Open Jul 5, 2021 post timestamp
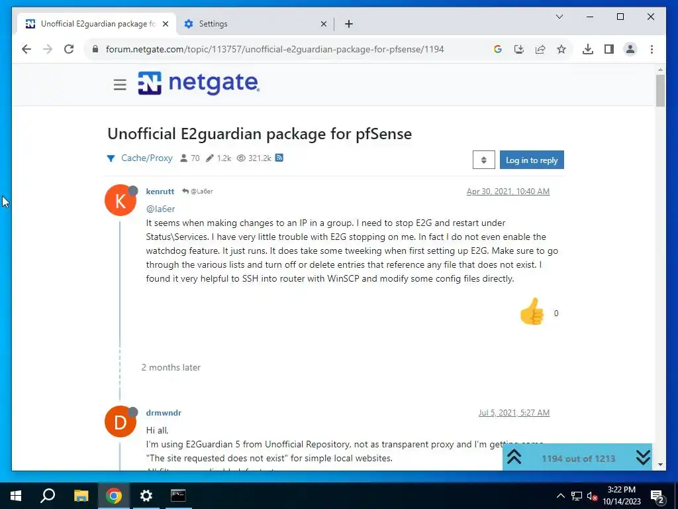Viewport: 678px width, 509px height. [514, 412]
